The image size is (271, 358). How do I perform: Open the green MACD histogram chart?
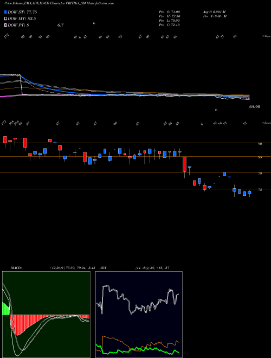click(x=46, y=315)
